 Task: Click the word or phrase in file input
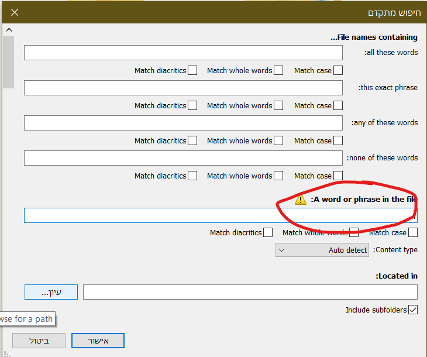click(221, 215)
